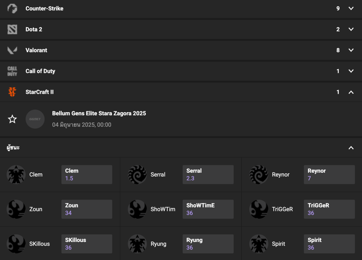Favorite the Bellum Gens Elite event star
362x260 pixels.
[12, 119]
